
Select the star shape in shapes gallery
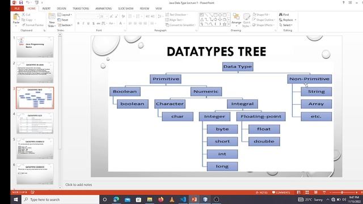[x=225, y=24]
